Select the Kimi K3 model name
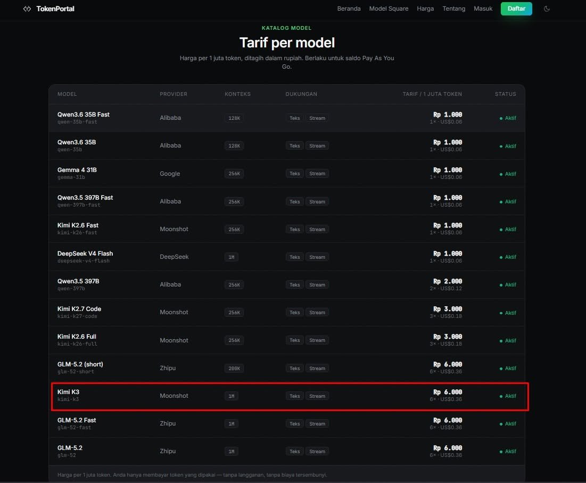 (68, 392)
